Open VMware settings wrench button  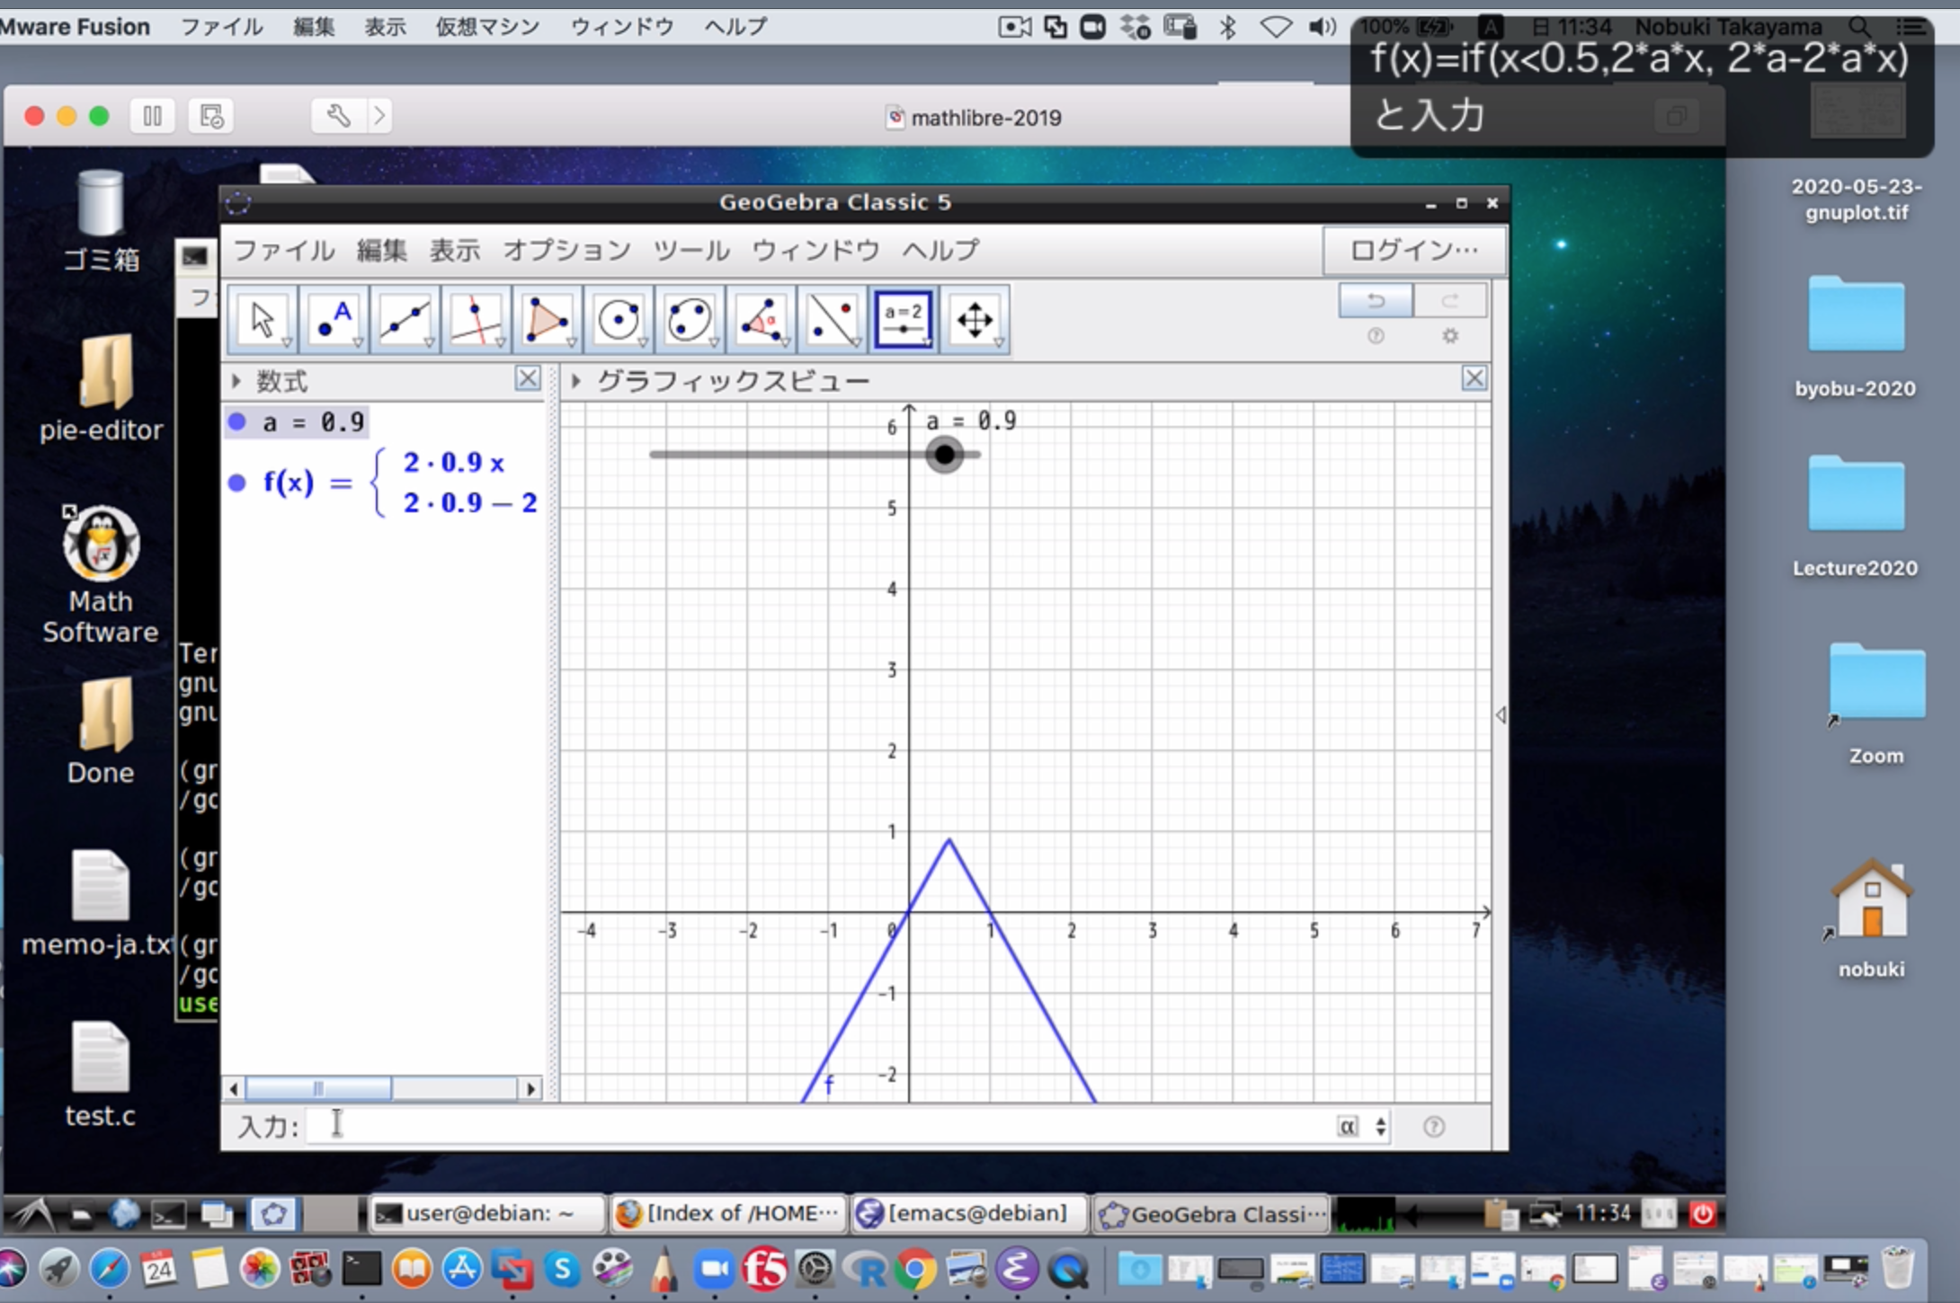point(339,116)
